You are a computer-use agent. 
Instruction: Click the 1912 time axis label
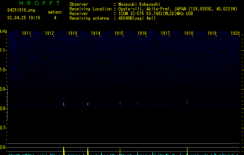click(x=49, y=33)
